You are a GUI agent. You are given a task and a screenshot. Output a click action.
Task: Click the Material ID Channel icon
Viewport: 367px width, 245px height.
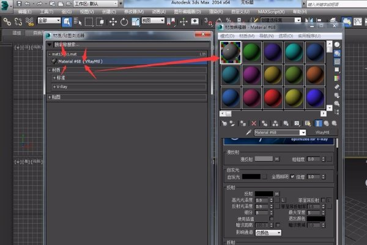[x=297, y=123]
